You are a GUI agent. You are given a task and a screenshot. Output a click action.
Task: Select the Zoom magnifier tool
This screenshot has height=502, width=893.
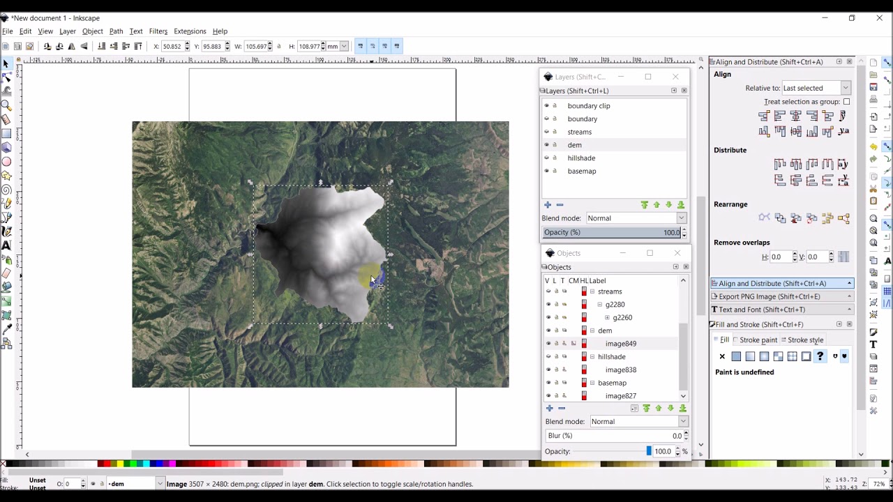[6, 105]
